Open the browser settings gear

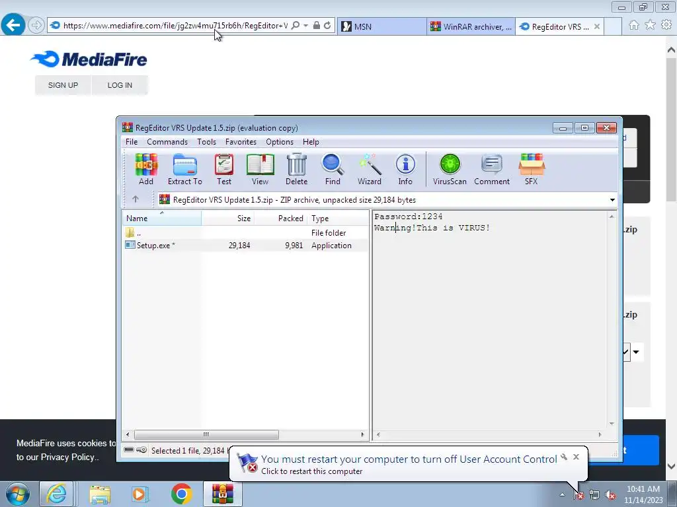point(666,25)
